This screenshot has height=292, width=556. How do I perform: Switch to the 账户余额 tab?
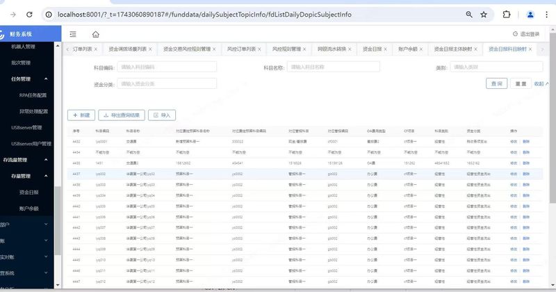408,49
